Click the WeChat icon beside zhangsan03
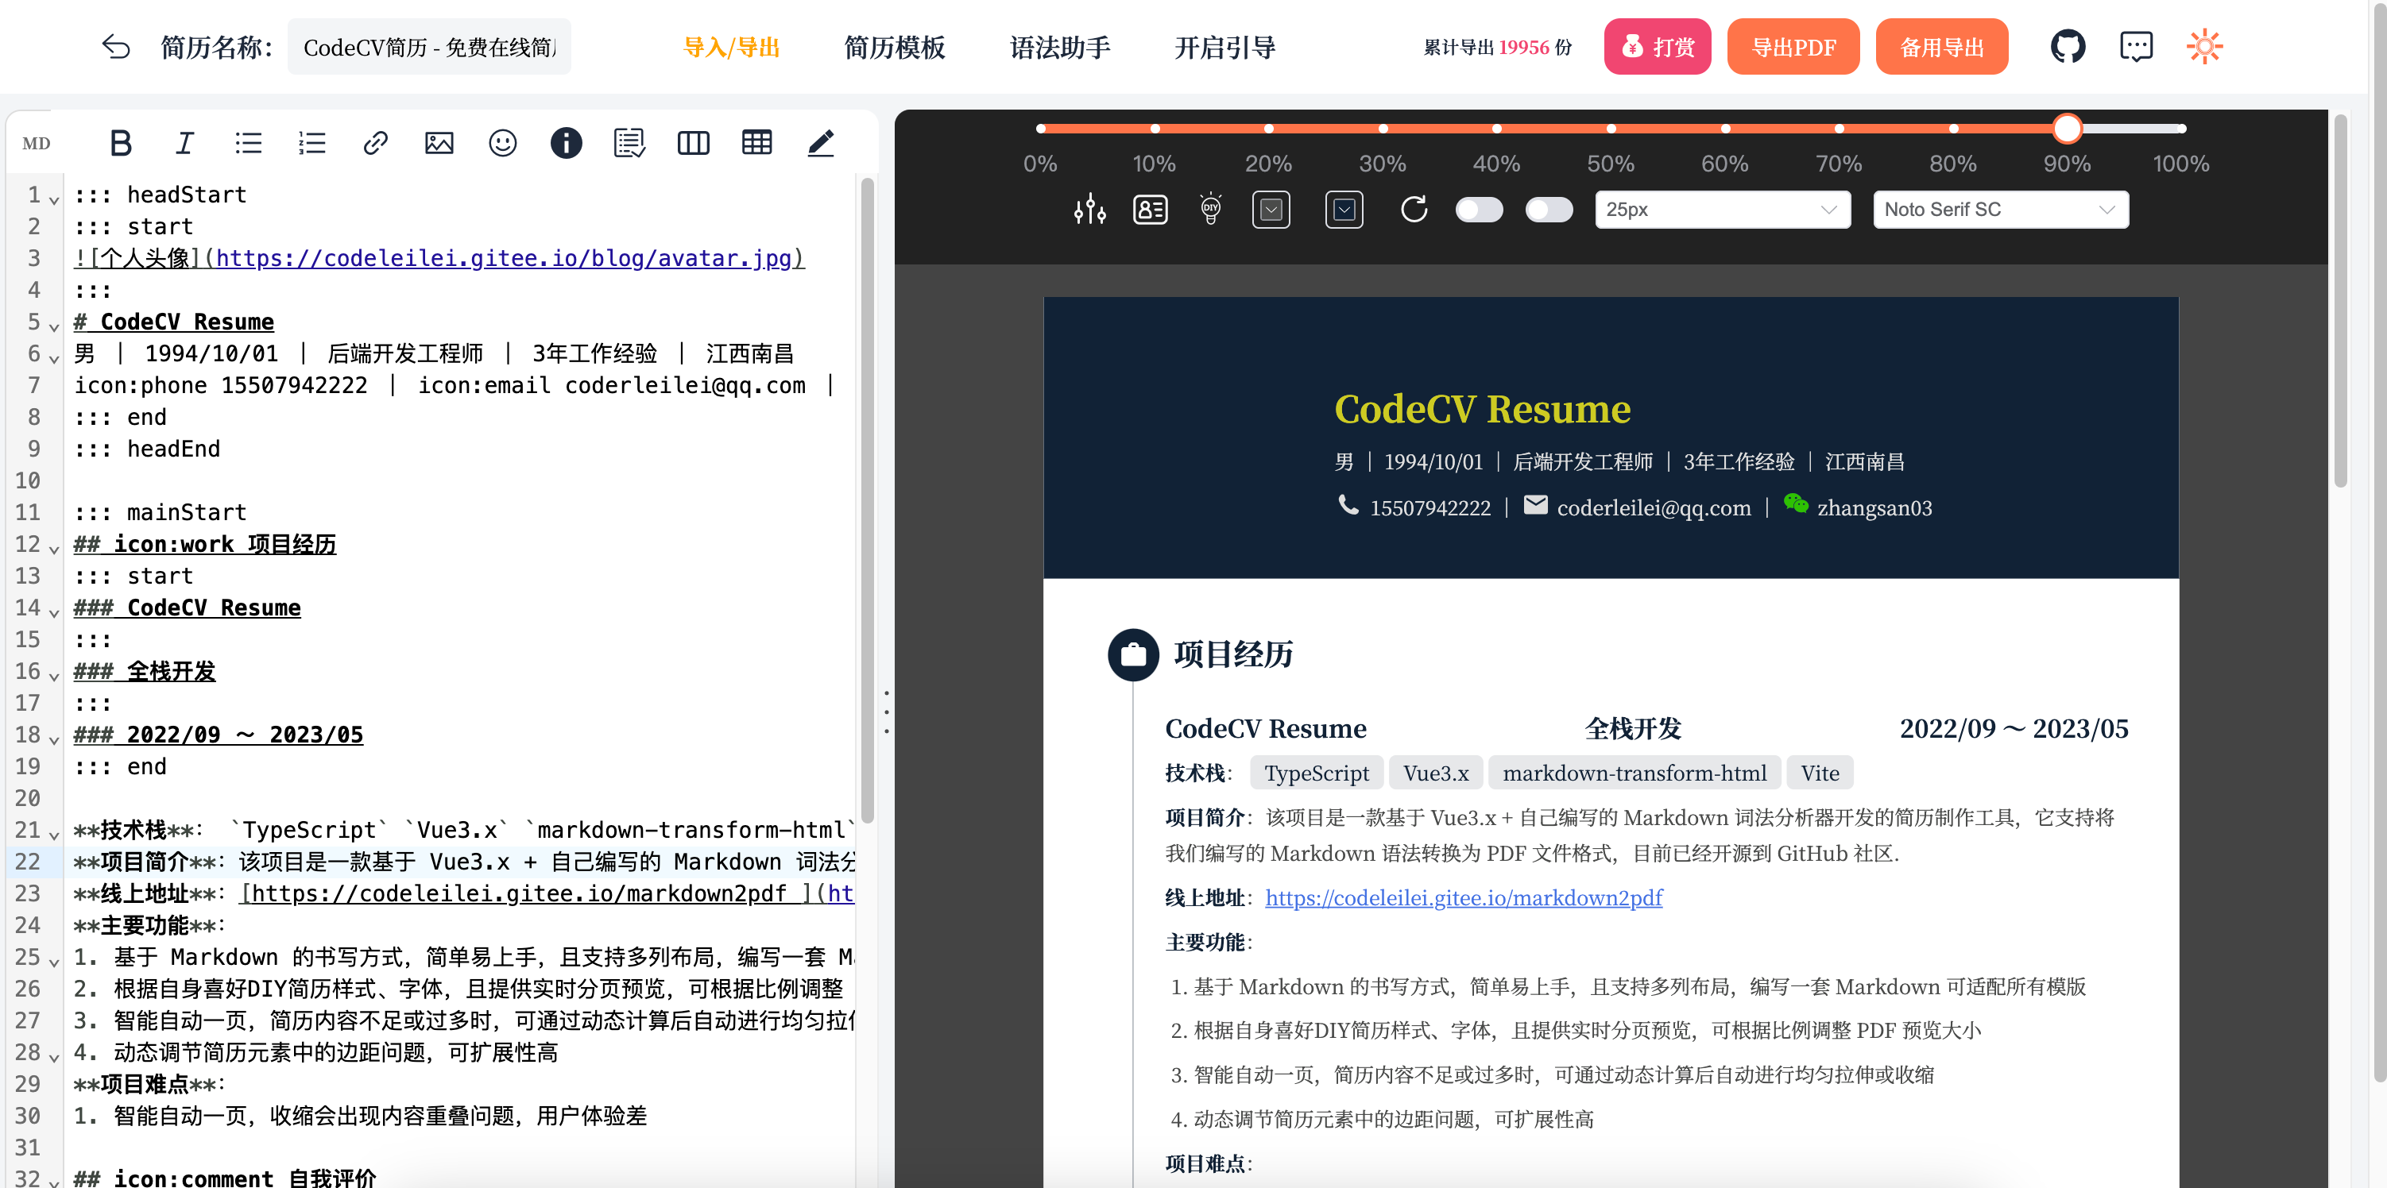The image size is (2387, 1188). [x=1796, y=504]
